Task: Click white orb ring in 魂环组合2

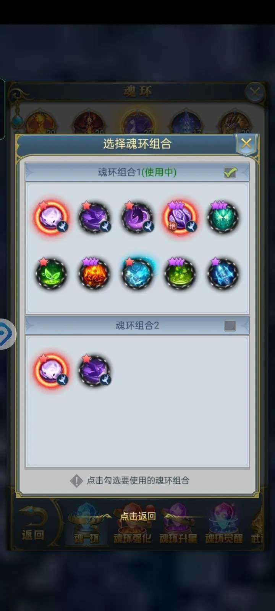Action: click(51, 370)
